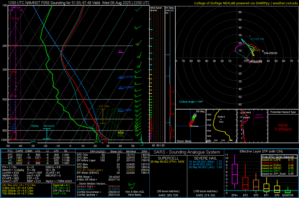
Task: Click the "Supercell = 4.1" composite value
Action: pyautogui.click(x=61, y=185)
